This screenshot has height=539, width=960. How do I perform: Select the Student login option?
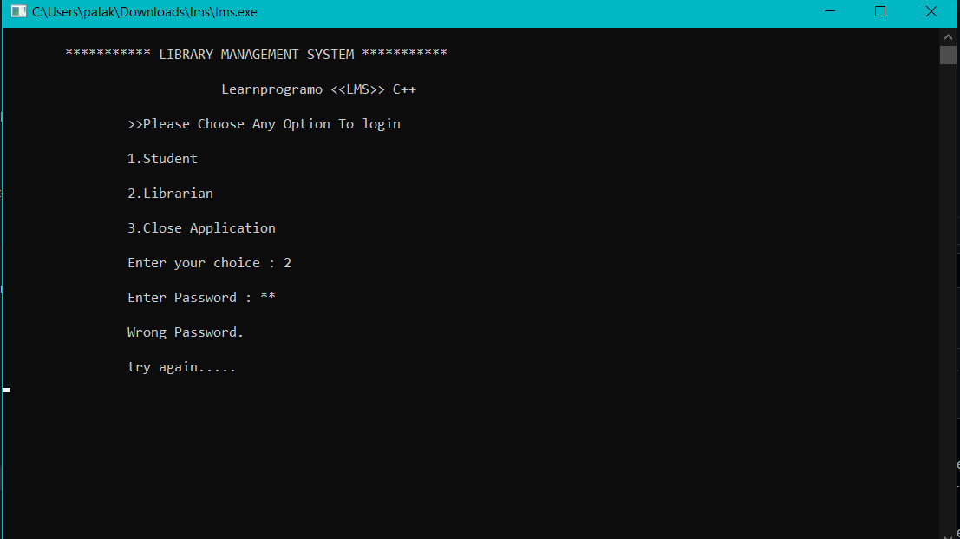pos(162,158)
